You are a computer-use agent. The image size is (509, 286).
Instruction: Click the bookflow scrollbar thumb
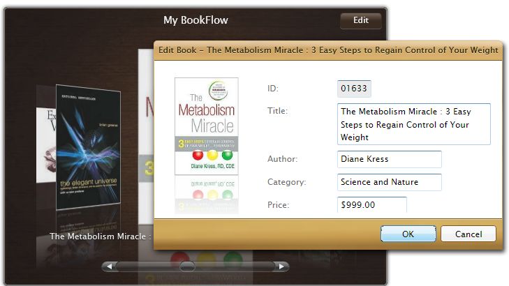tap(187, 266)
